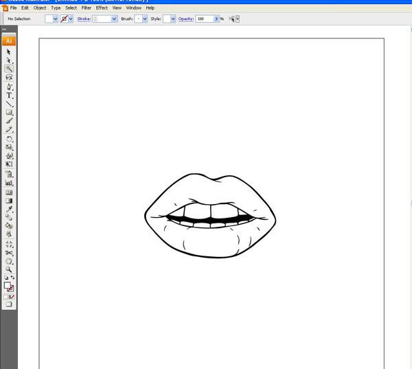Open the Object menu
412x369 pixels.
(40, 8)
